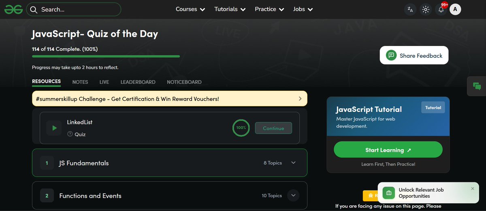486x211 pixels.
Task: Expand the JS Fundamentals section chevron
Action: click(x=294, y=163)
